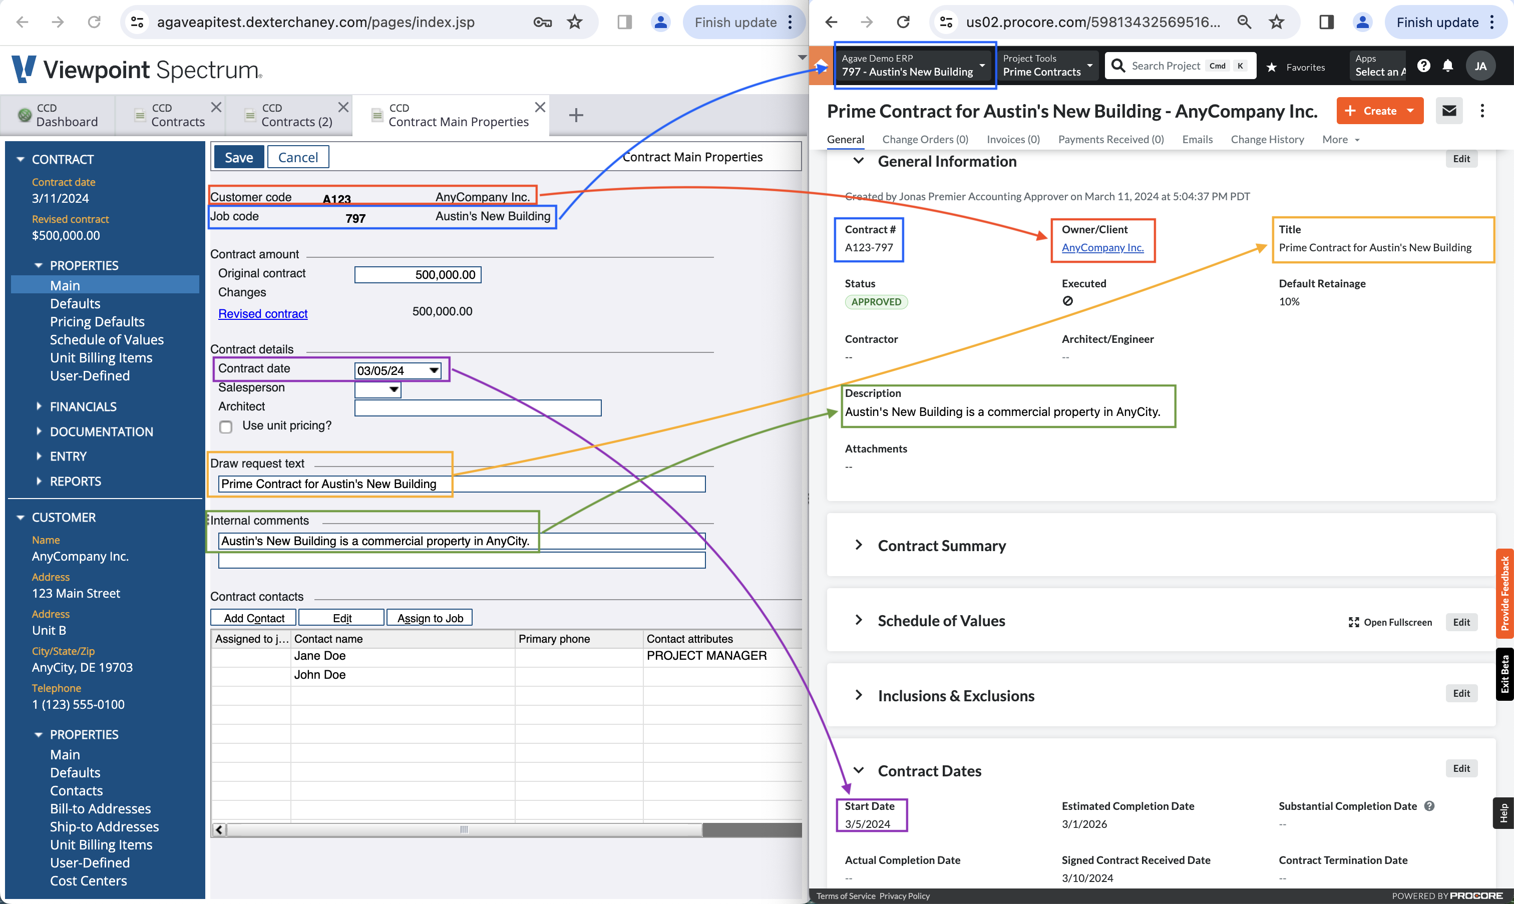1514x904 pixels.
Task: Open the Project Tools Prime Contracts dropdown
Action: pyautogui.click(x=1047, y=65)
